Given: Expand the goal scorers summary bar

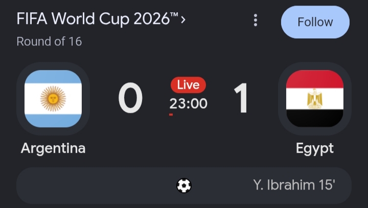Looking at the screenshot, I should pos(184,186).
